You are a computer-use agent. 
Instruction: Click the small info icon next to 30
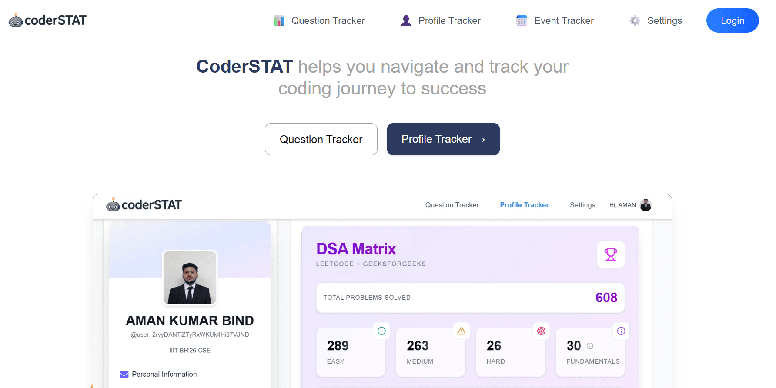click(589, 346)
